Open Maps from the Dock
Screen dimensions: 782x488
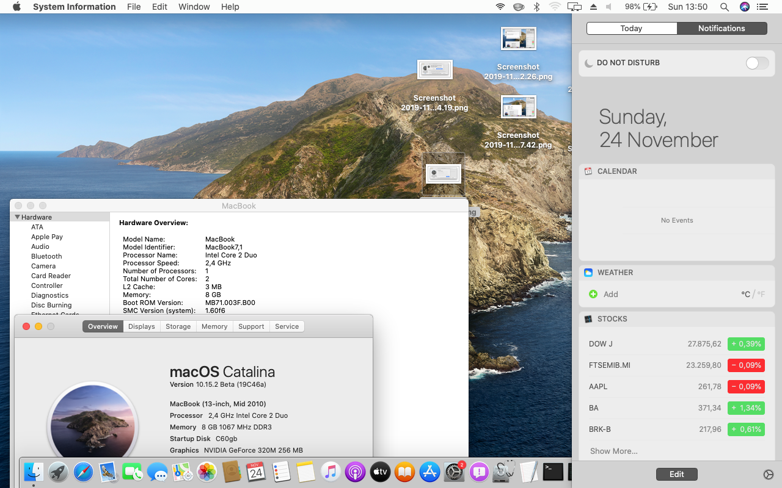pos(182,472)
